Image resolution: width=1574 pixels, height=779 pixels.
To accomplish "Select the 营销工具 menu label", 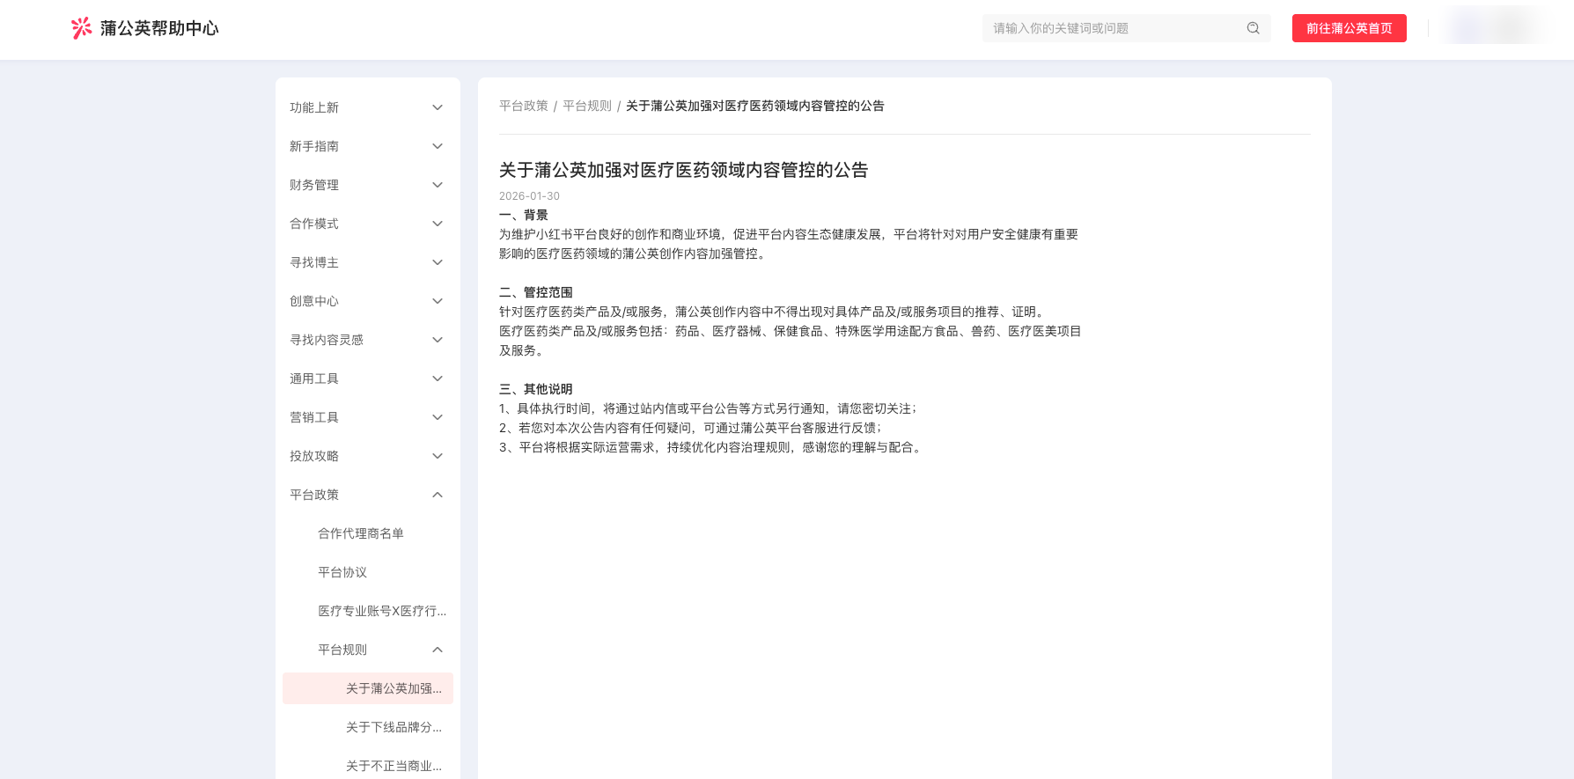I will click(314, 417).
